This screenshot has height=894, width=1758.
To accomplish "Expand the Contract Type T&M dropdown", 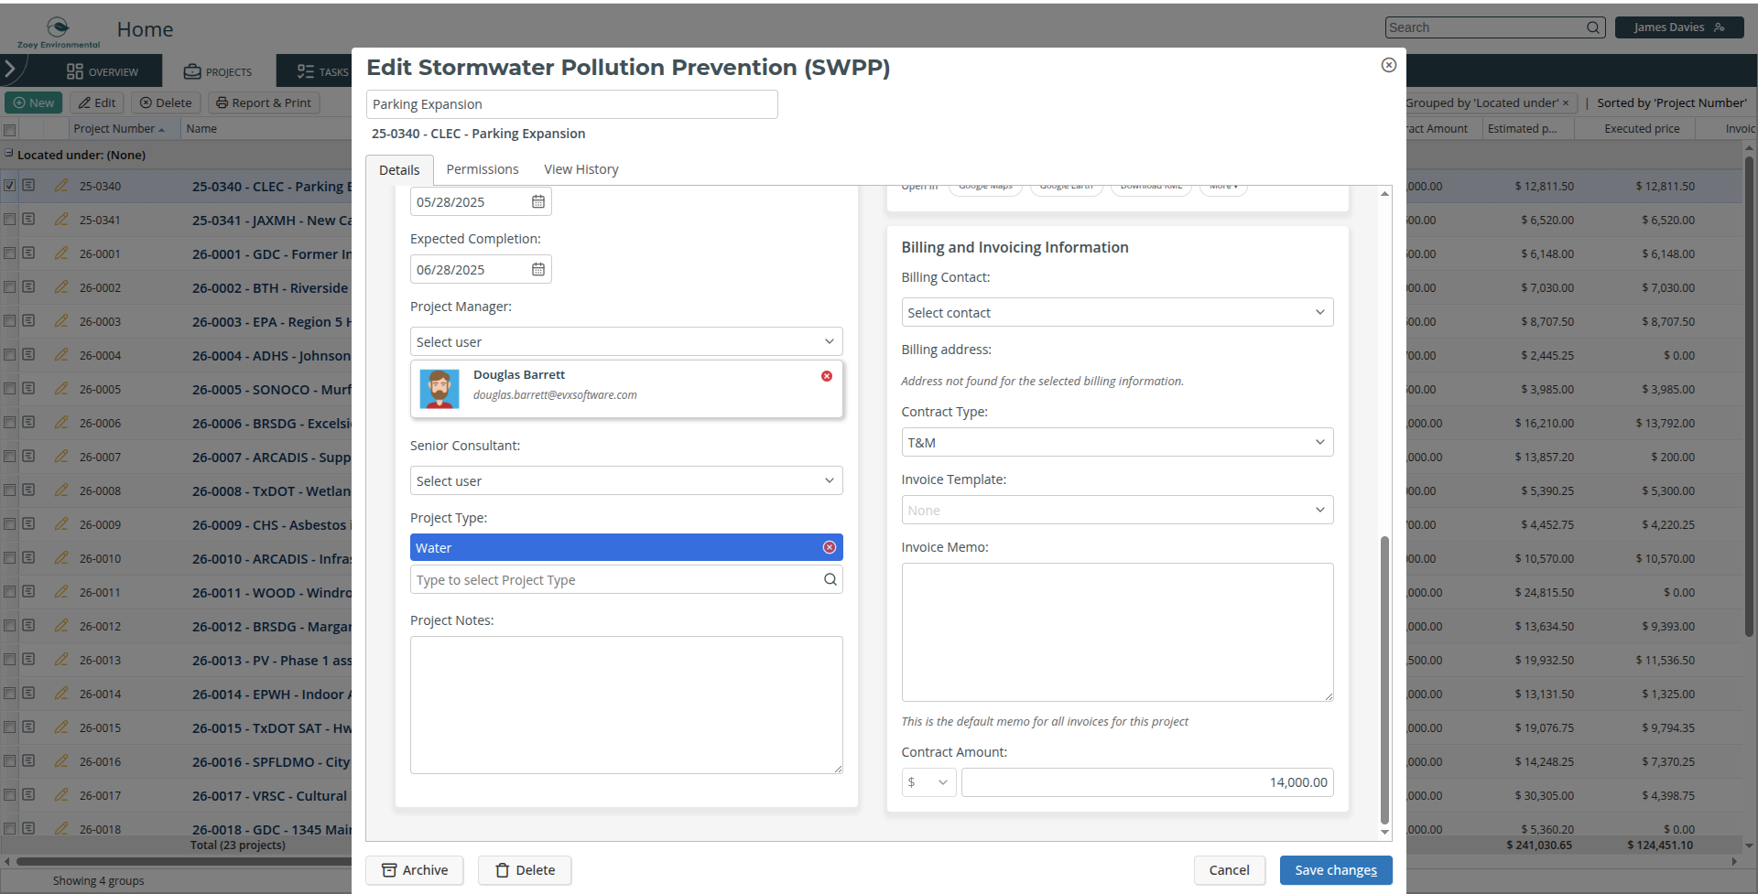I will point(1117,442).
